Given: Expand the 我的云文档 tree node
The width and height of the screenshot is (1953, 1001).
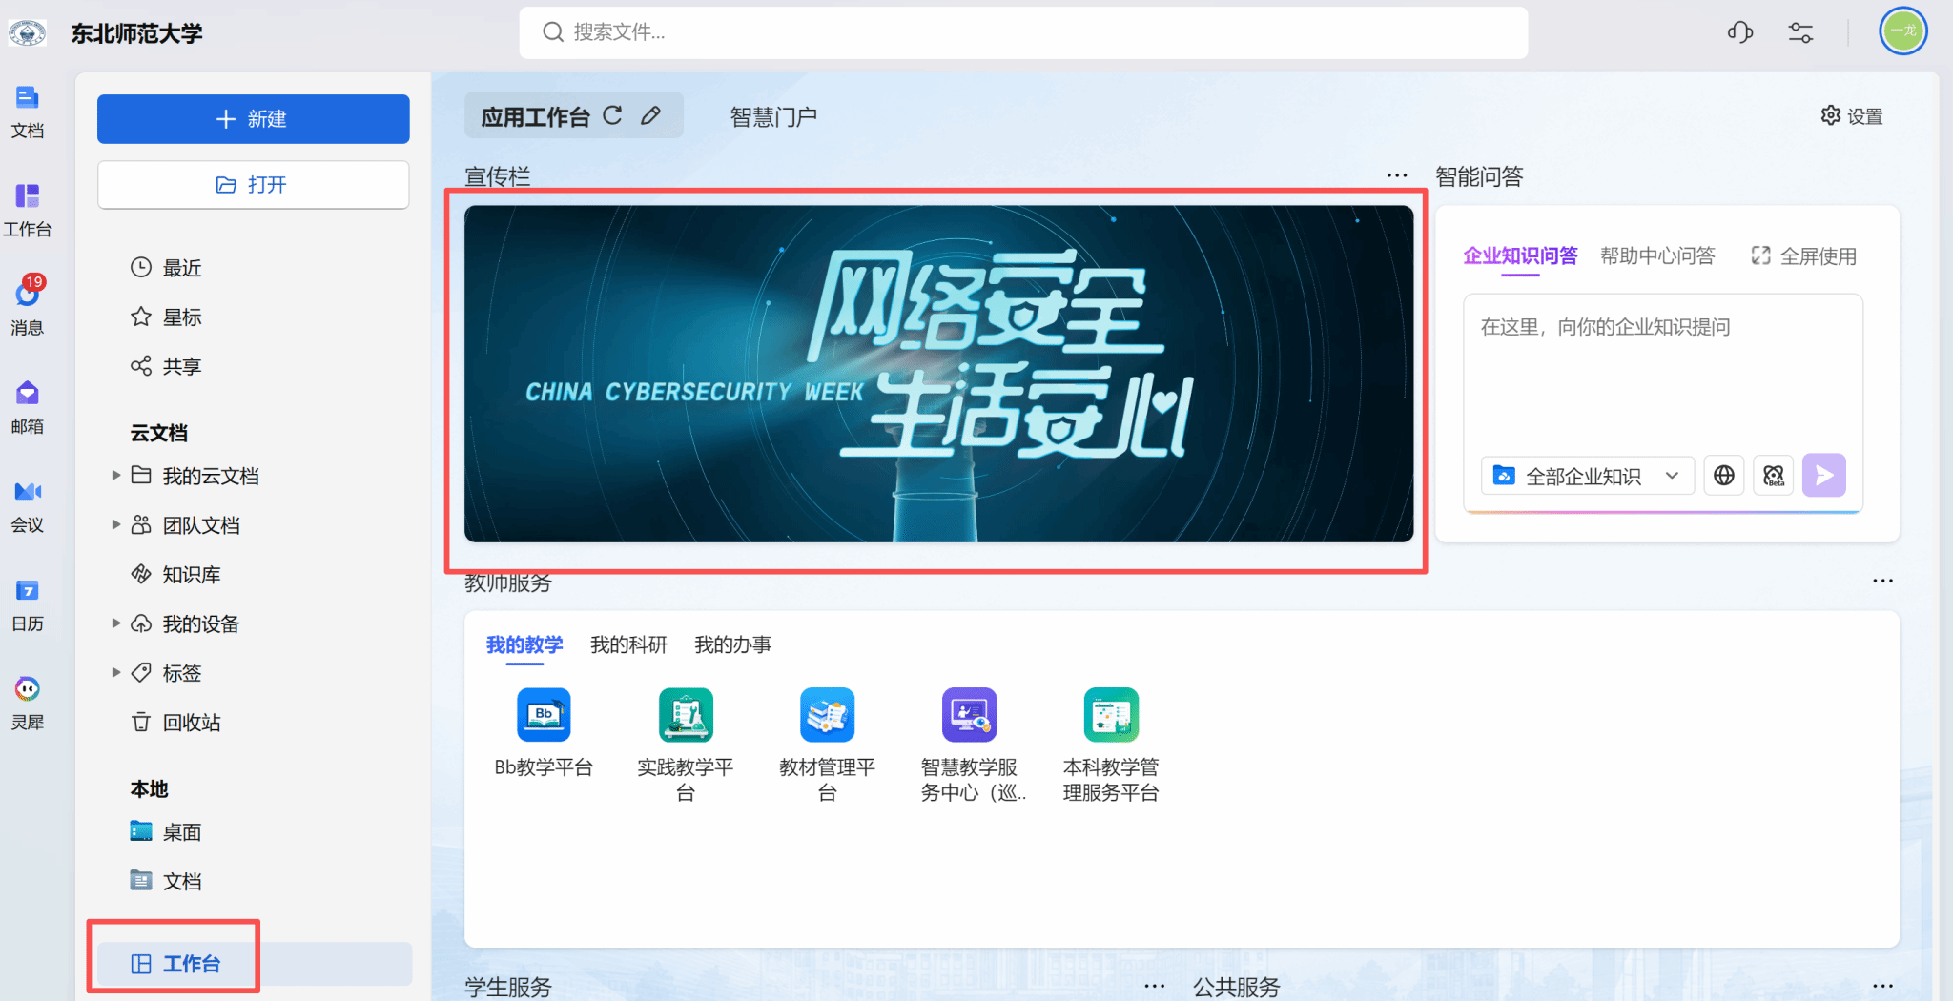Looking at the screenshot, I should (115, 475).
